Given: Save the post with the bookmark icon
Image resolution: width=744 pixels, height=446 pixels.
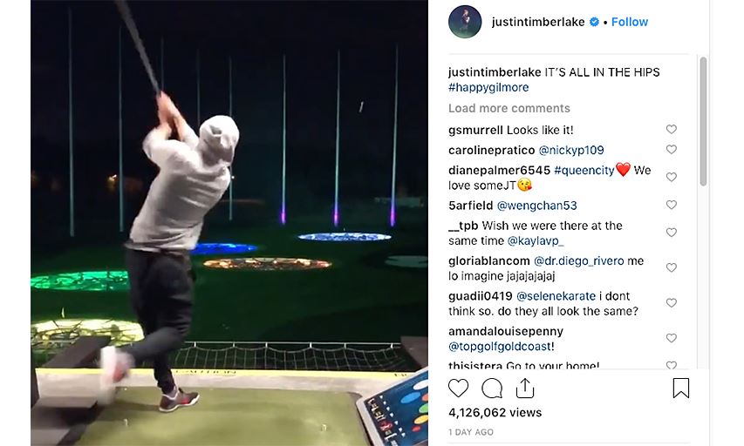Looking at the screenshot, I should pos(681,388).
